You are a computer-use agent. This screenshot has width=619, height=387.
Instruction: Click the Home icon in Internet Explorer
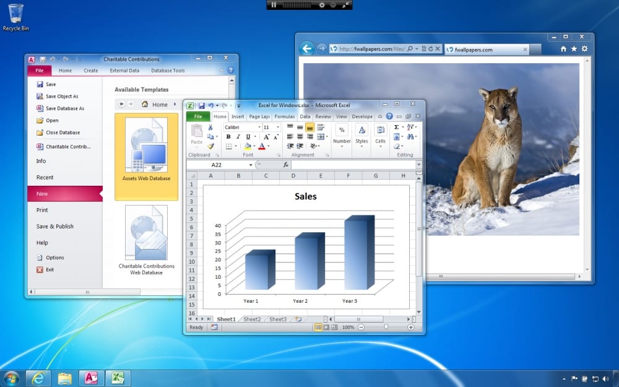coord(563,49)
